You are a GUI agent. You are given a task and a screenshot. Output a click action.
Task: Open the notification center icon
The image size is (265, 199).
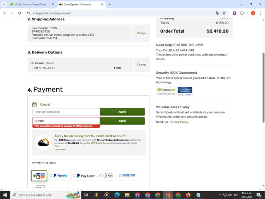click(259, 195)
